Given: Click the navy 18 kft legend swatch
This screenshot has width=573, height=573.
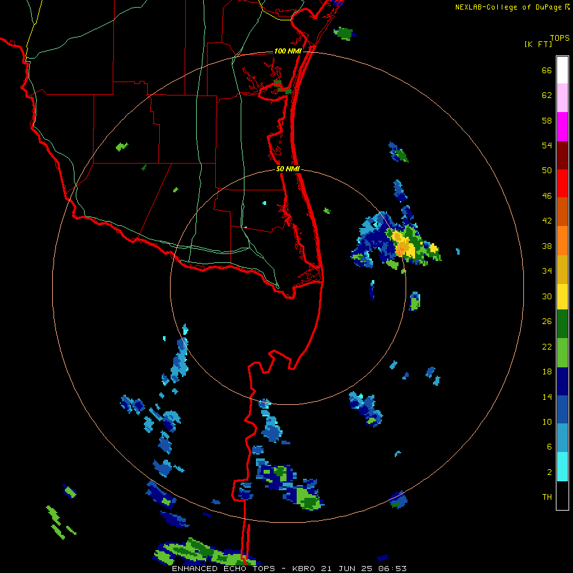Looking at the screenshot, I should tap(562, 381).
